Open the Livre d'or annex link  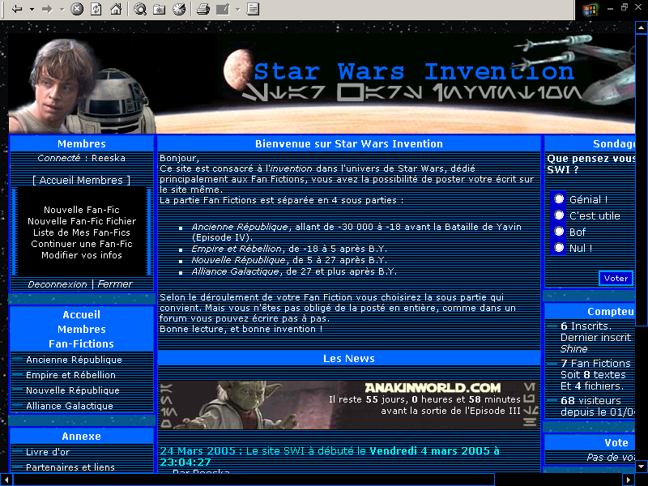[x=48, y=452]
